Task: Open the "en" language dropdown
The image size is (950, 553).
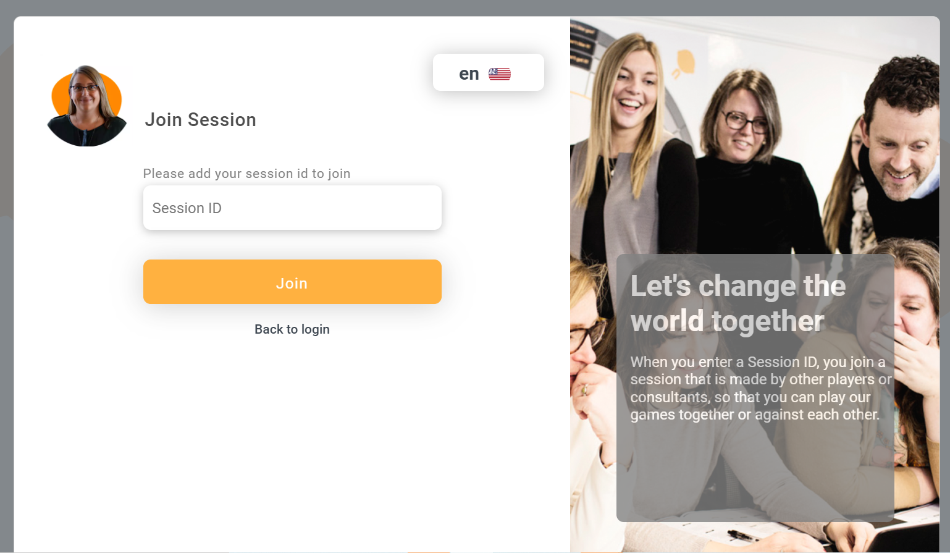Action: [x=488, y=72]
